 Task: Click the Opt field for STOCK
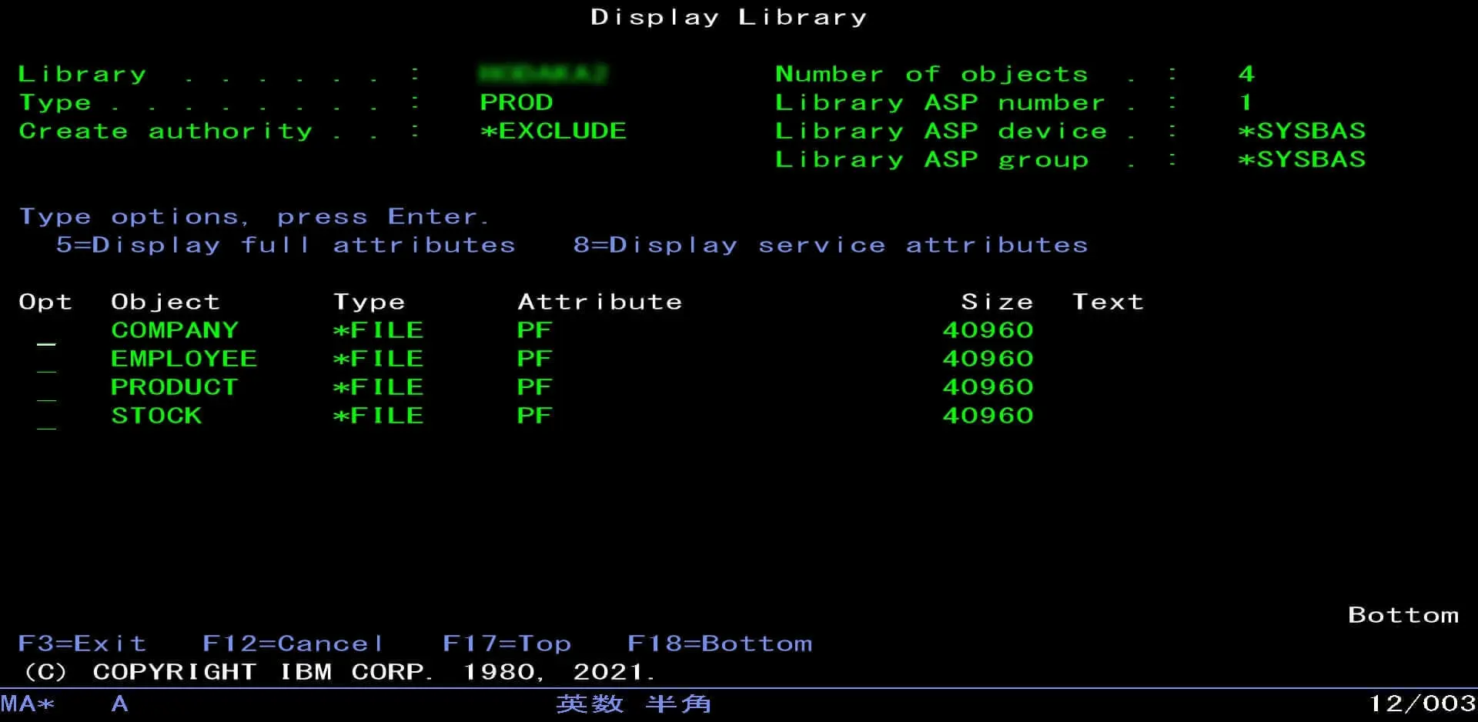[46, 417]
